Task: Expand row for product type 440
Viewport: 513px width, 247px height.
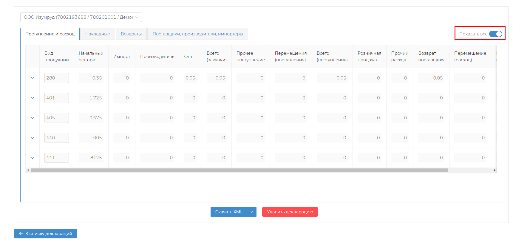Action: tap(33, 138)
